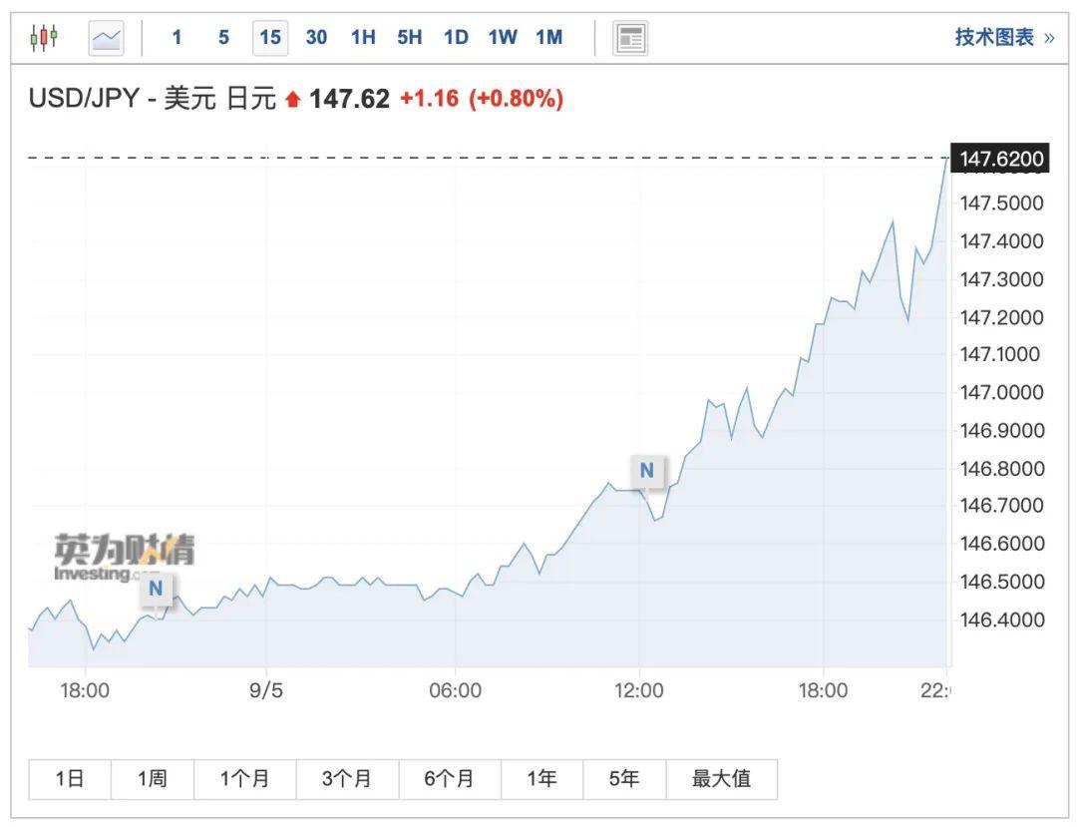Set interval to 5 minutes
Viewport: 1077px width, 827px height.
[223, 37]
